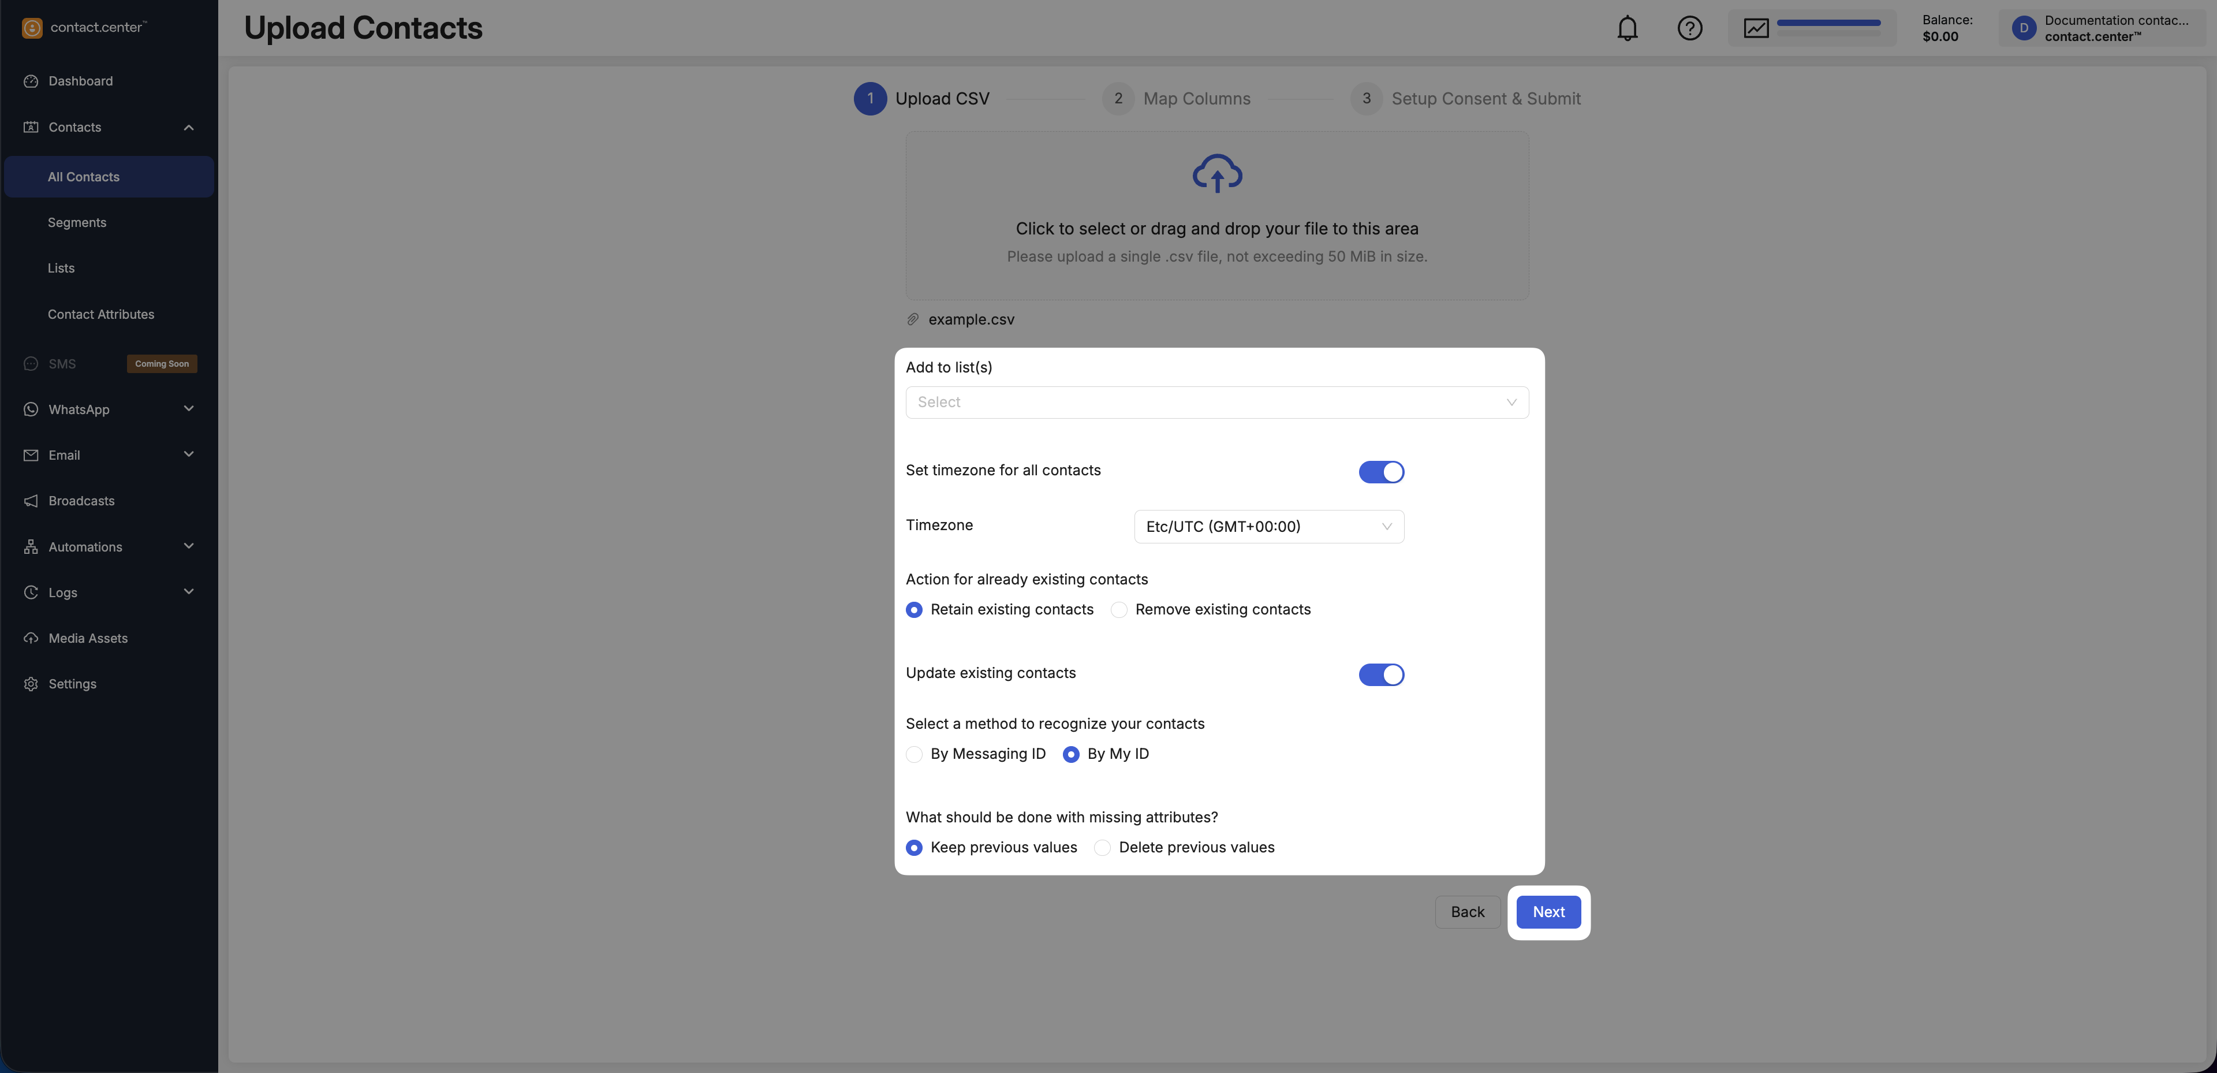Open Broadcasts in the sidebar
2217x1073 pixels.
click(x=81, y=501)
